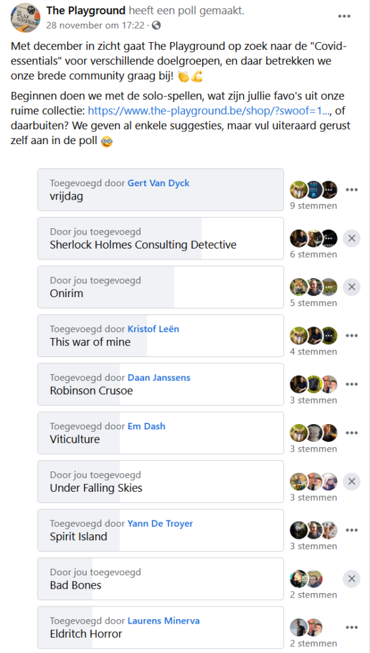Open the 28 november timestamp link
Image resolution: width=370 pixels, height=653 pixels.
click(95, 26)
